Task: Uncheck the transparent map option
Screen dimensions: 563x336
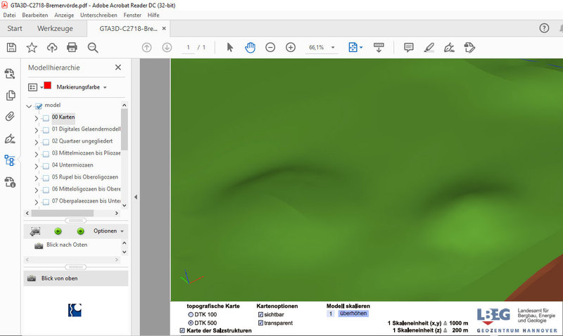Action: click(260, 323)
